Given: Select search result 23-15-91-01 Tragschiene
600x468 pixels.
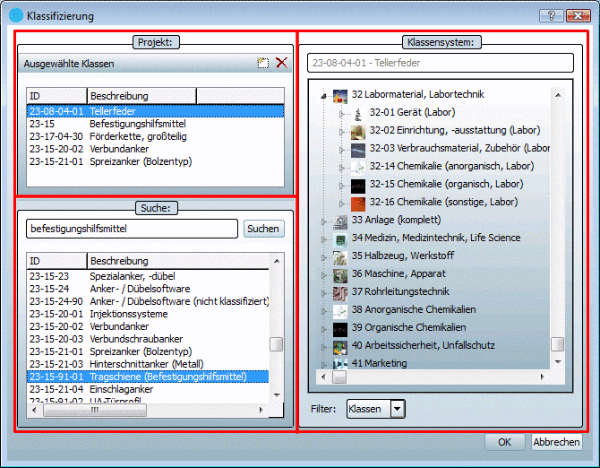Looking at the screenshot, I should click(148, 377).
